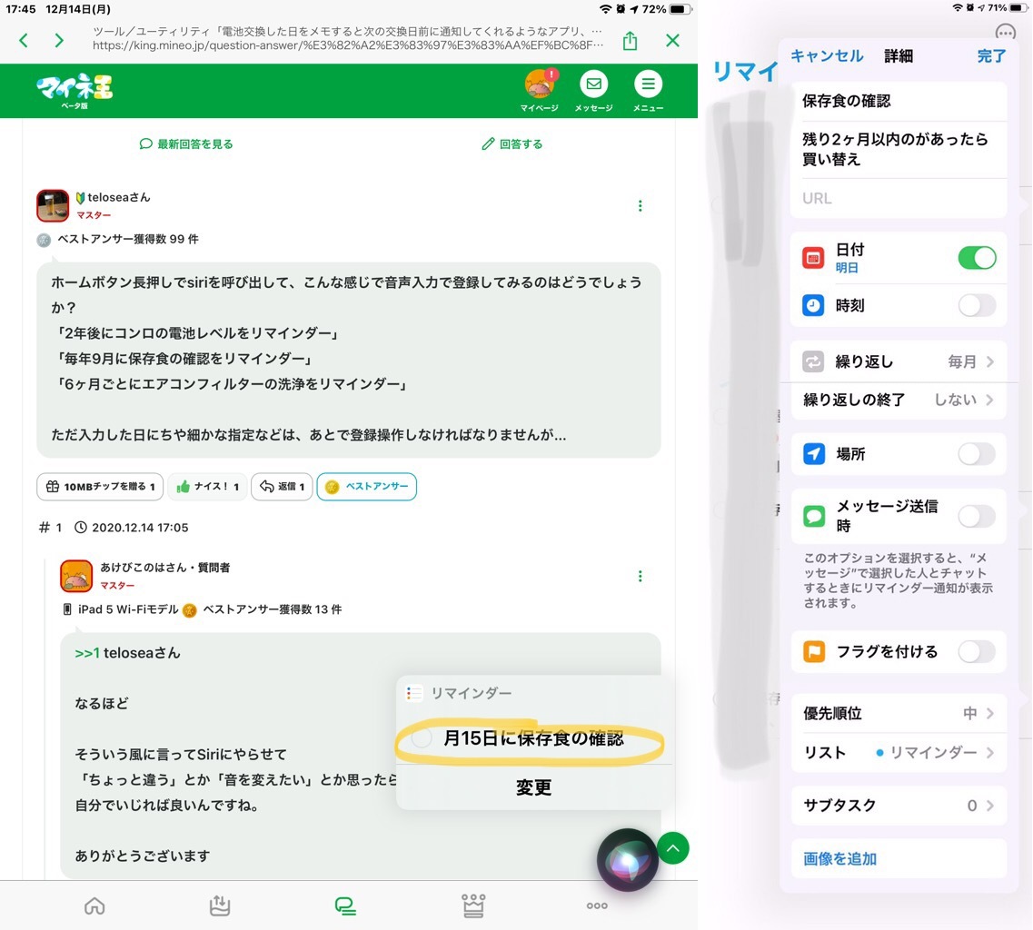Toggle the 日付 switch off
Viewport: 1033px width, 930px height.
pyautogui.click(x=977, y=258)
